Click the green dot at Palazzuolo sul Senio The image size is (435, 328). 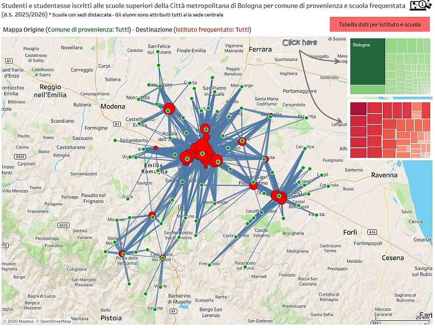coord(245,267)
